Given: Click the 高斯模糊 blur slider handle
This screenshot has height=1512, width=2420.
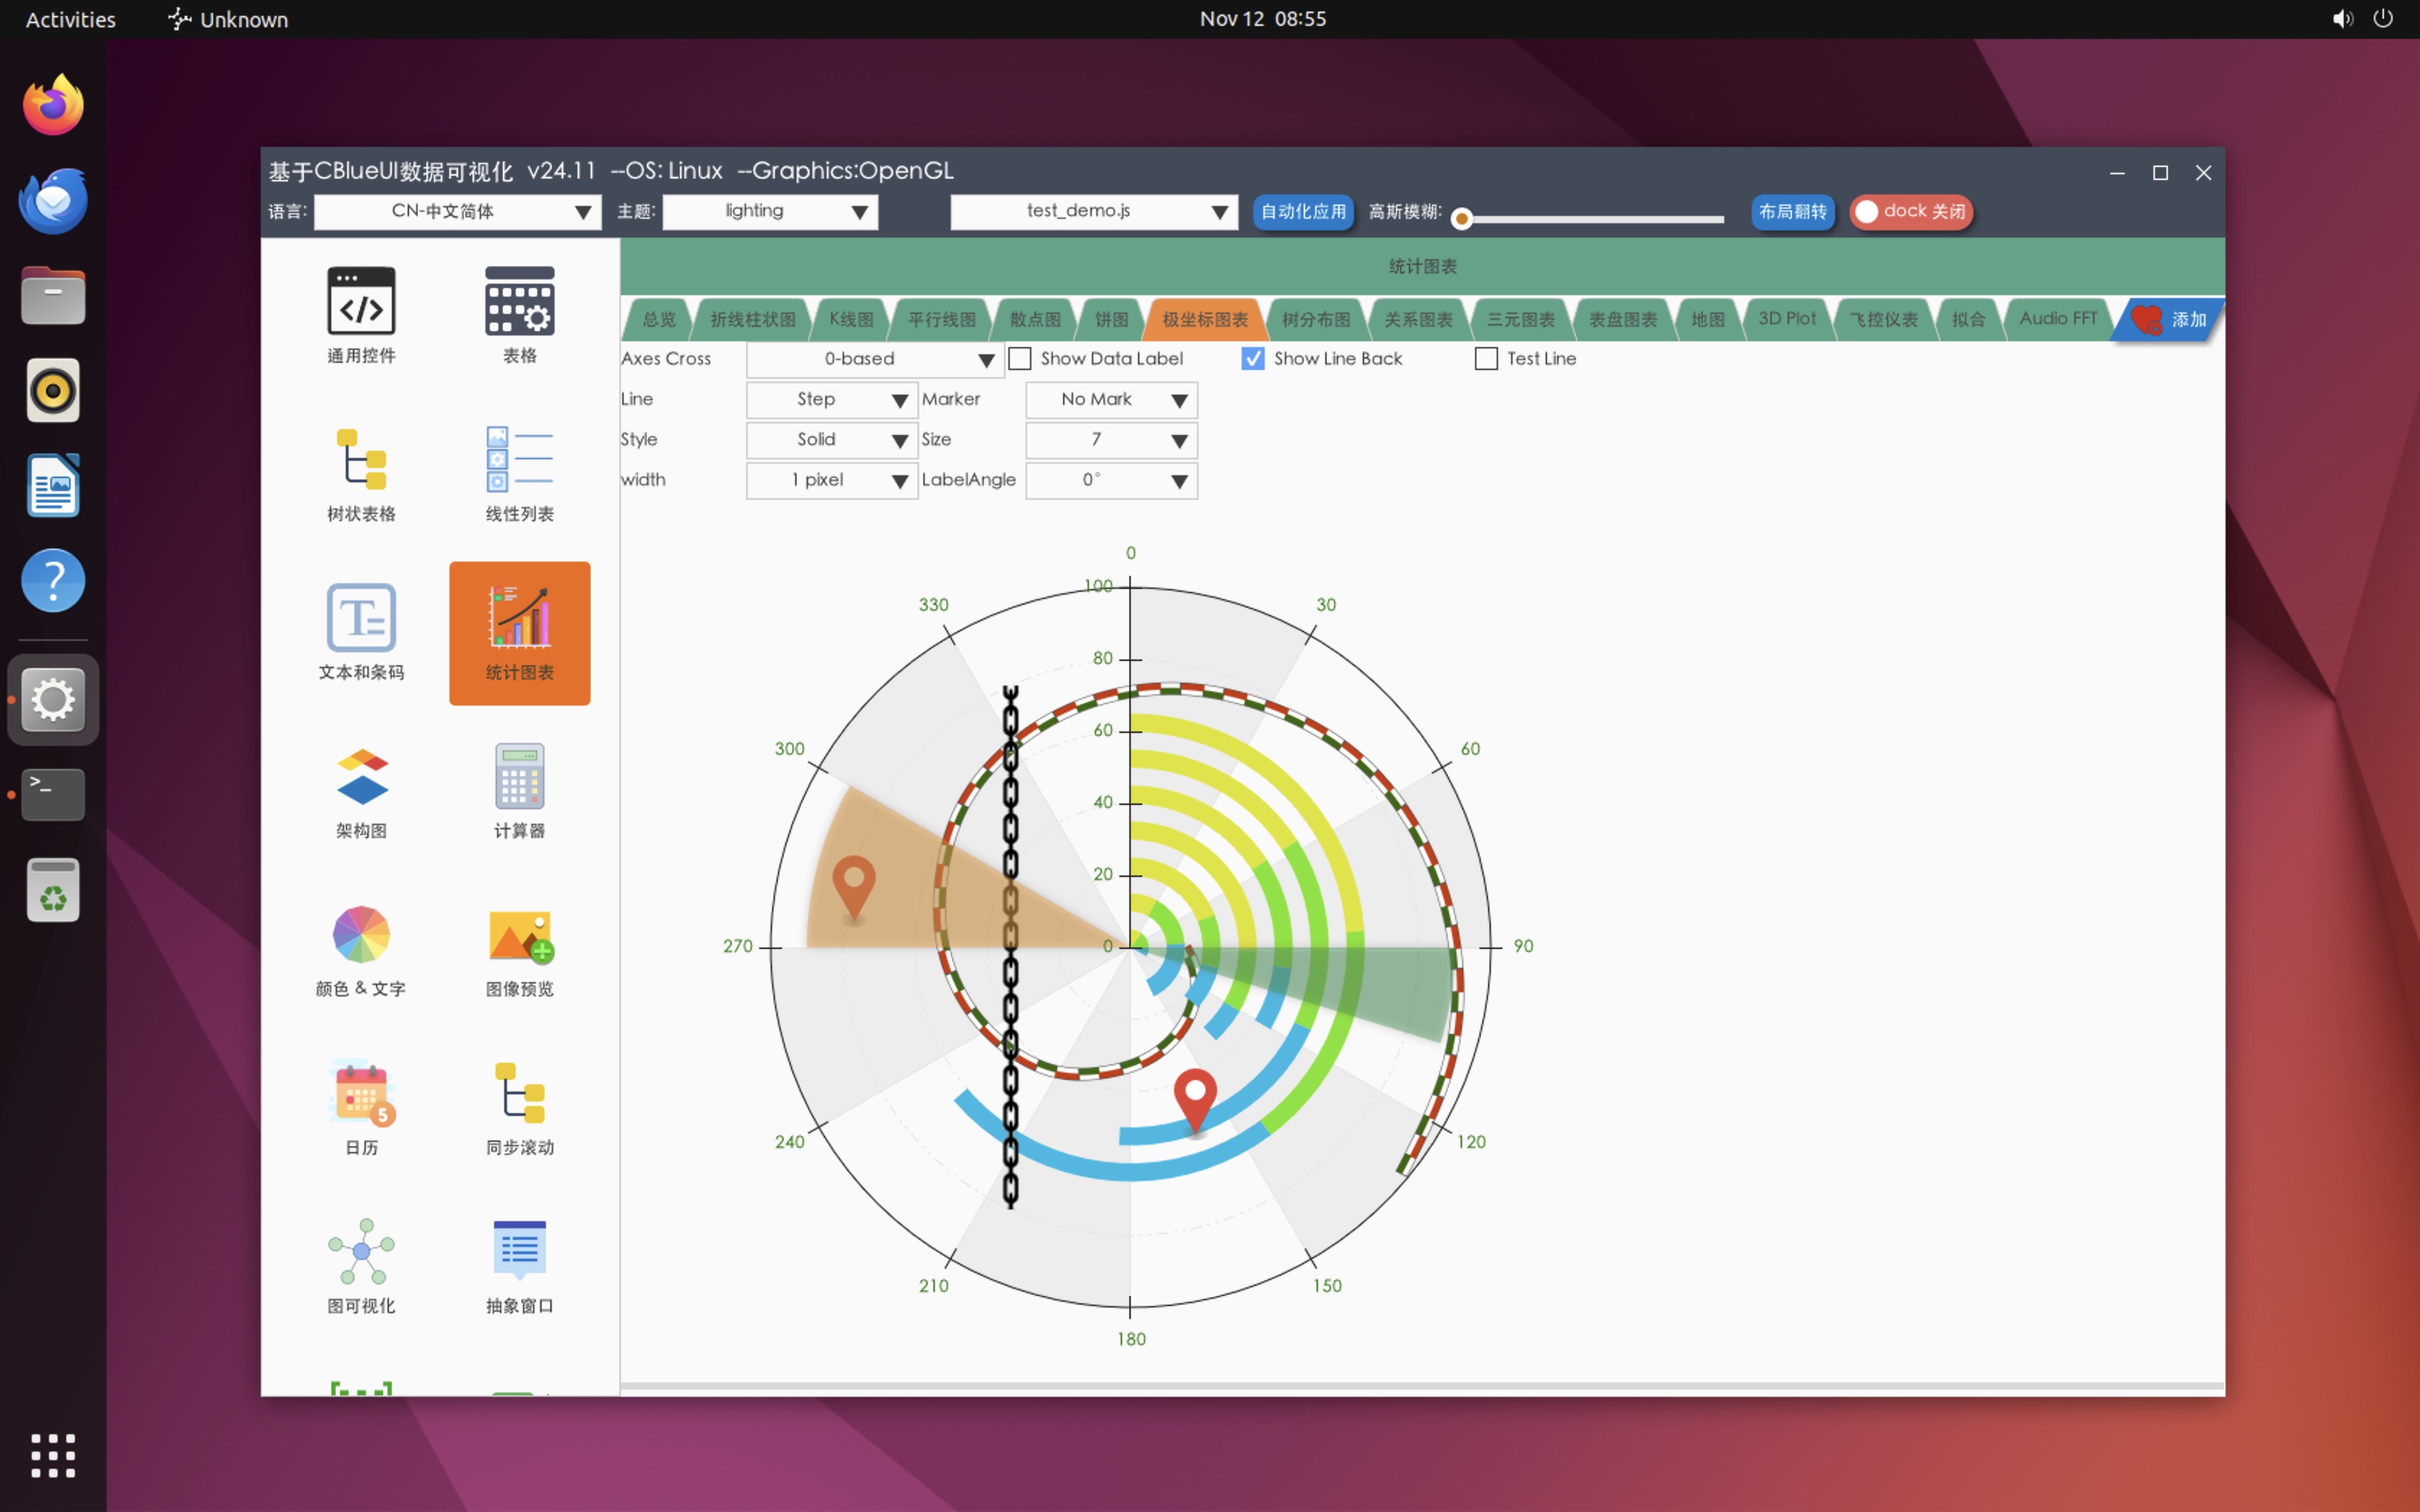Looking at the screenshot, I should point(1461,219).
